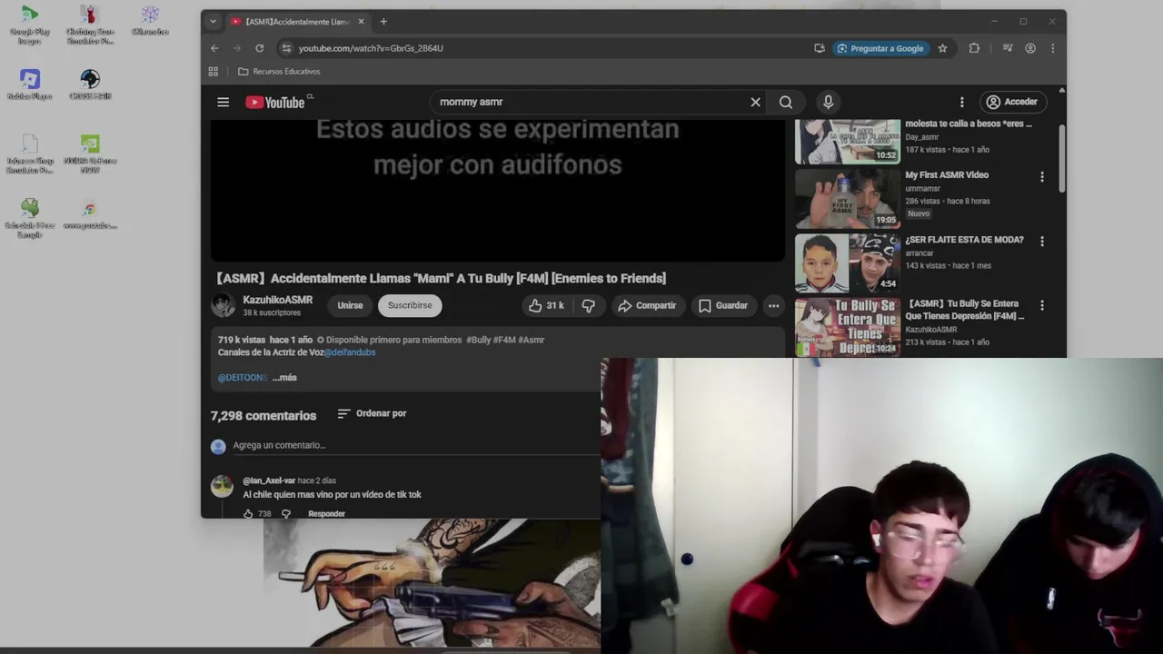Viewport: 1163px width, 654px height.
Task: Like the comment from @Ian_Axel-var
Action: (x=248, y=514)
